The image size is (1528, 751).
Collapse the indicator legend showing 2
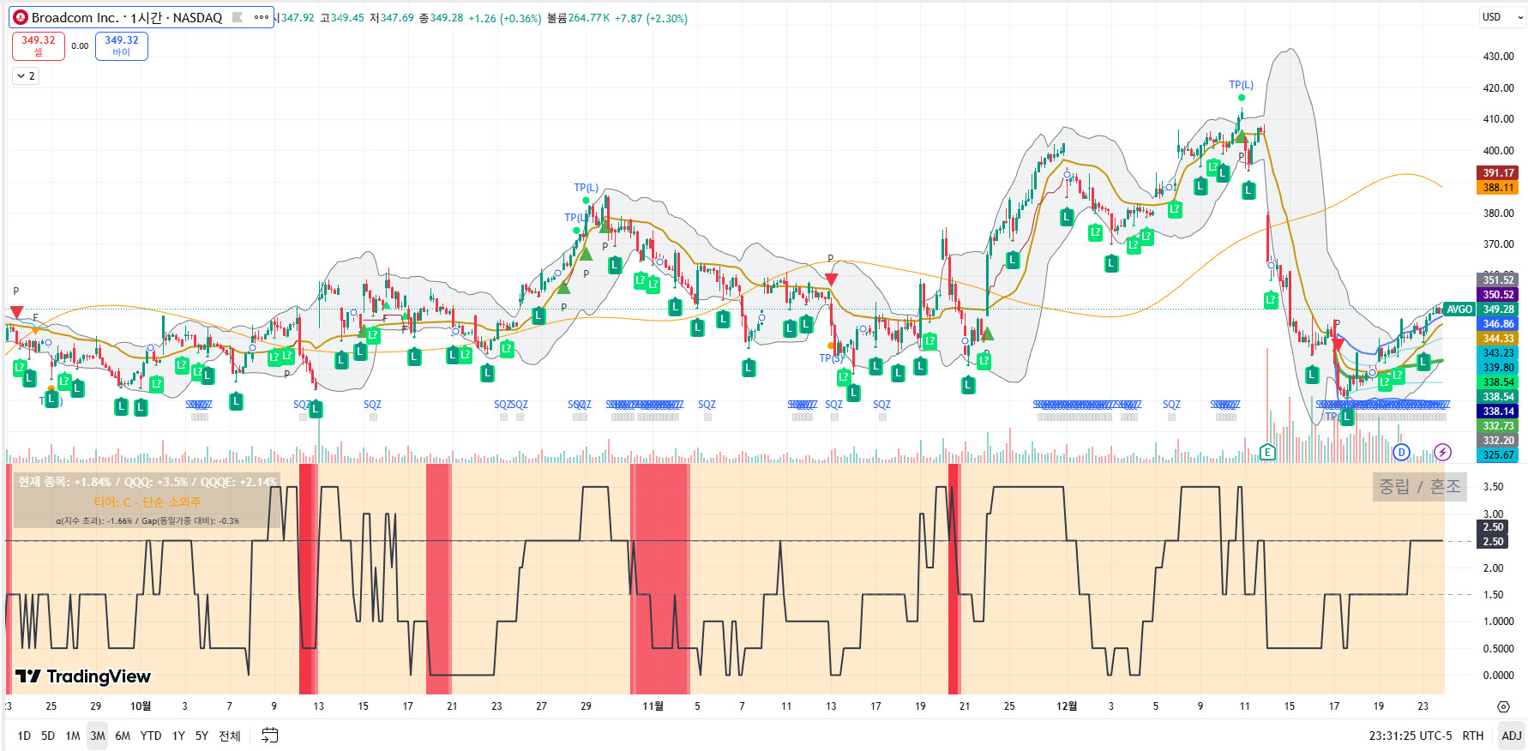pos(26,76)
